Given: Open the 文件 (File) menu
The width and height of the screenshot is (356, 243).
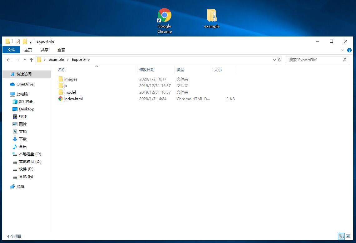Looking at the screenshot, I should (11, 50).
